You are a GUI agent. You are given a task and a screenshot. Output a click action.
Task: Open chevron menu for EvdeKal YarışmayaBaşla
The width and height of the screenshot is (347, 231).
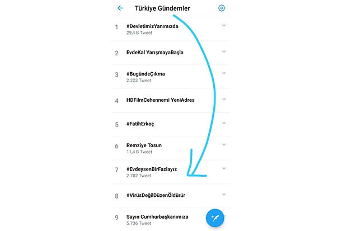click(224, 51)
